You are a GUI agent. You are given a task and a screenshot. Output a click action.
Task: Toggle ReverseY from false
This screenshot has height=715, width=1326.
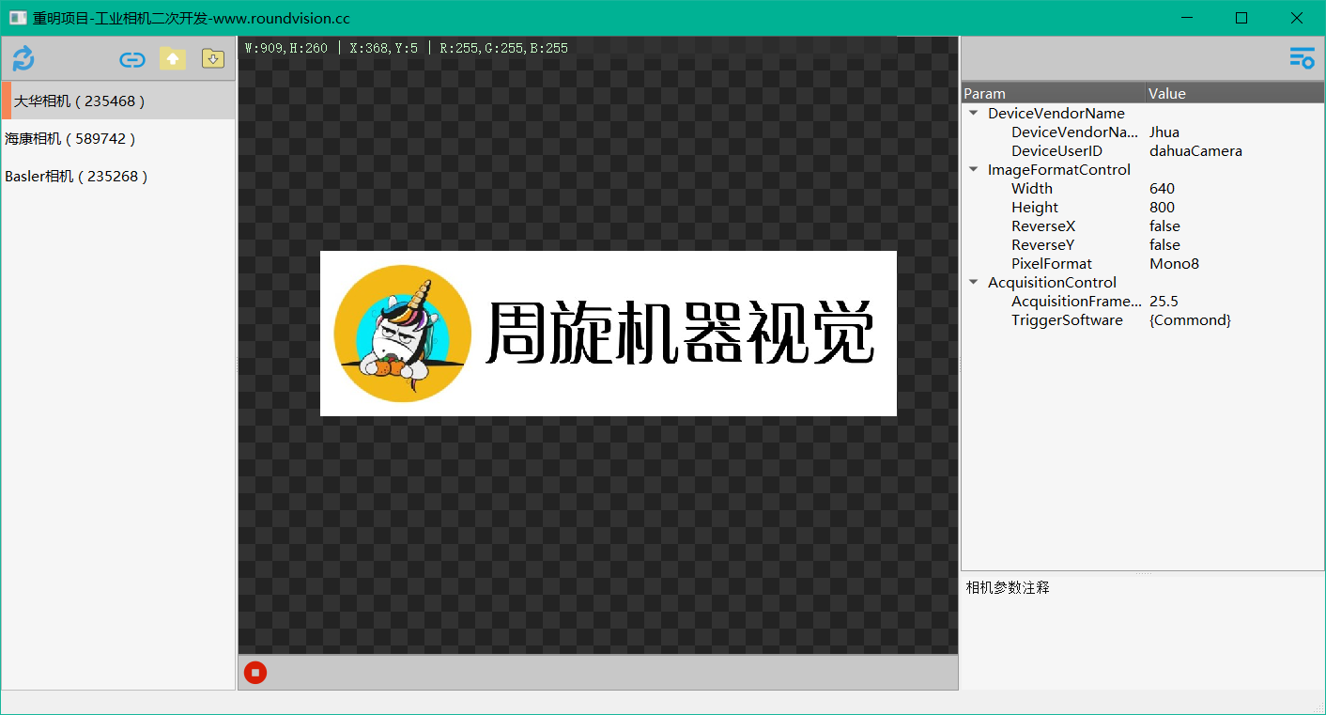coord(1164,244)
